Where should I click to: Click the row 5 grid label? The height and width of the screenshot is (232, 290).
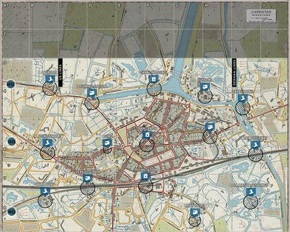click(5, 121)
